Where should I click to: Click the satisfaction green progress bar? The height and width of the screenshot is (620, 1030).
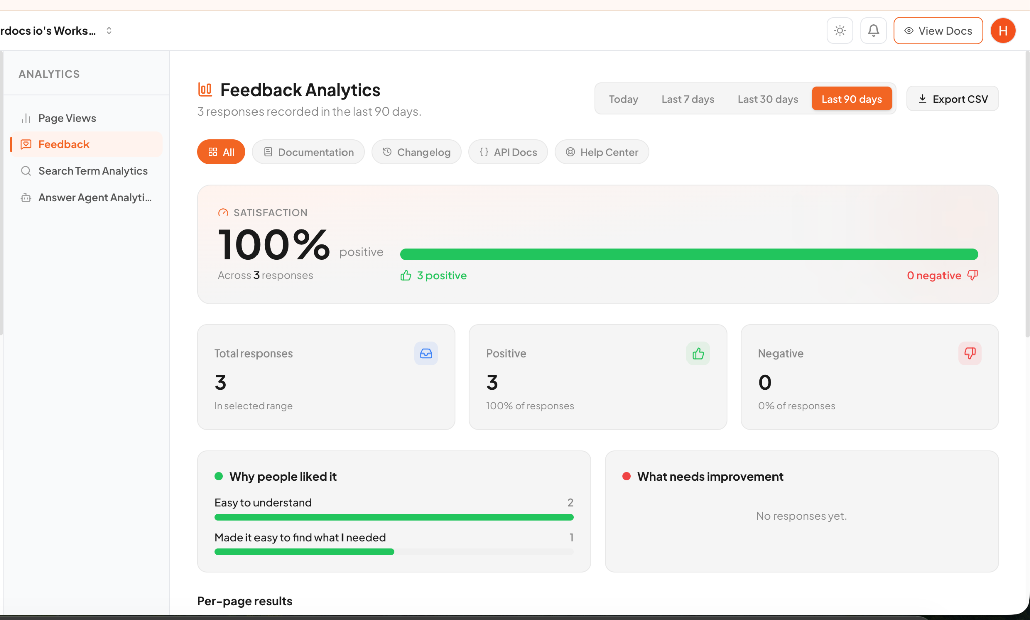(x=689, y=254)
